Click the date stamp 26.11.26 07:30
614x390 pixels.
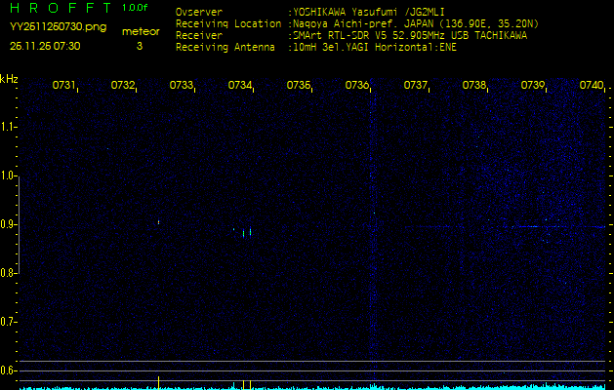click(x=45, y=46)
